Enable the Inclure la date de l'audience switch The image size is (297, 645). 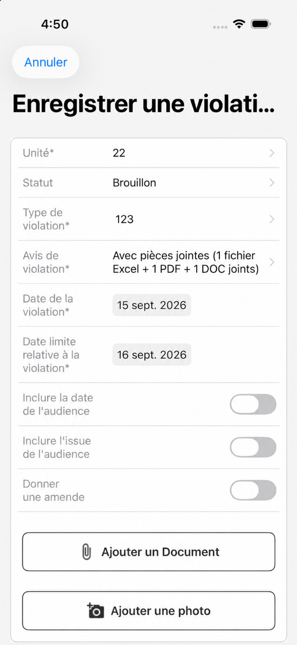click(x=253, y=404)
